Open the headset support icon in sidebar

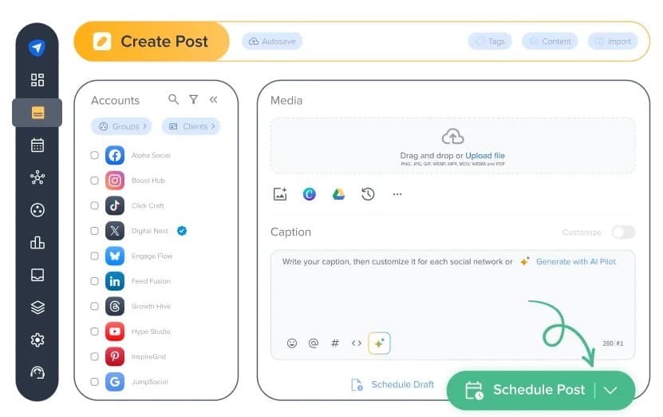(37, 372)
